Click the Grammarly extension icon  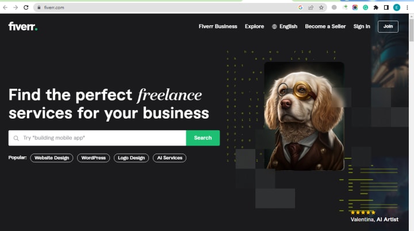pos(366,7)
